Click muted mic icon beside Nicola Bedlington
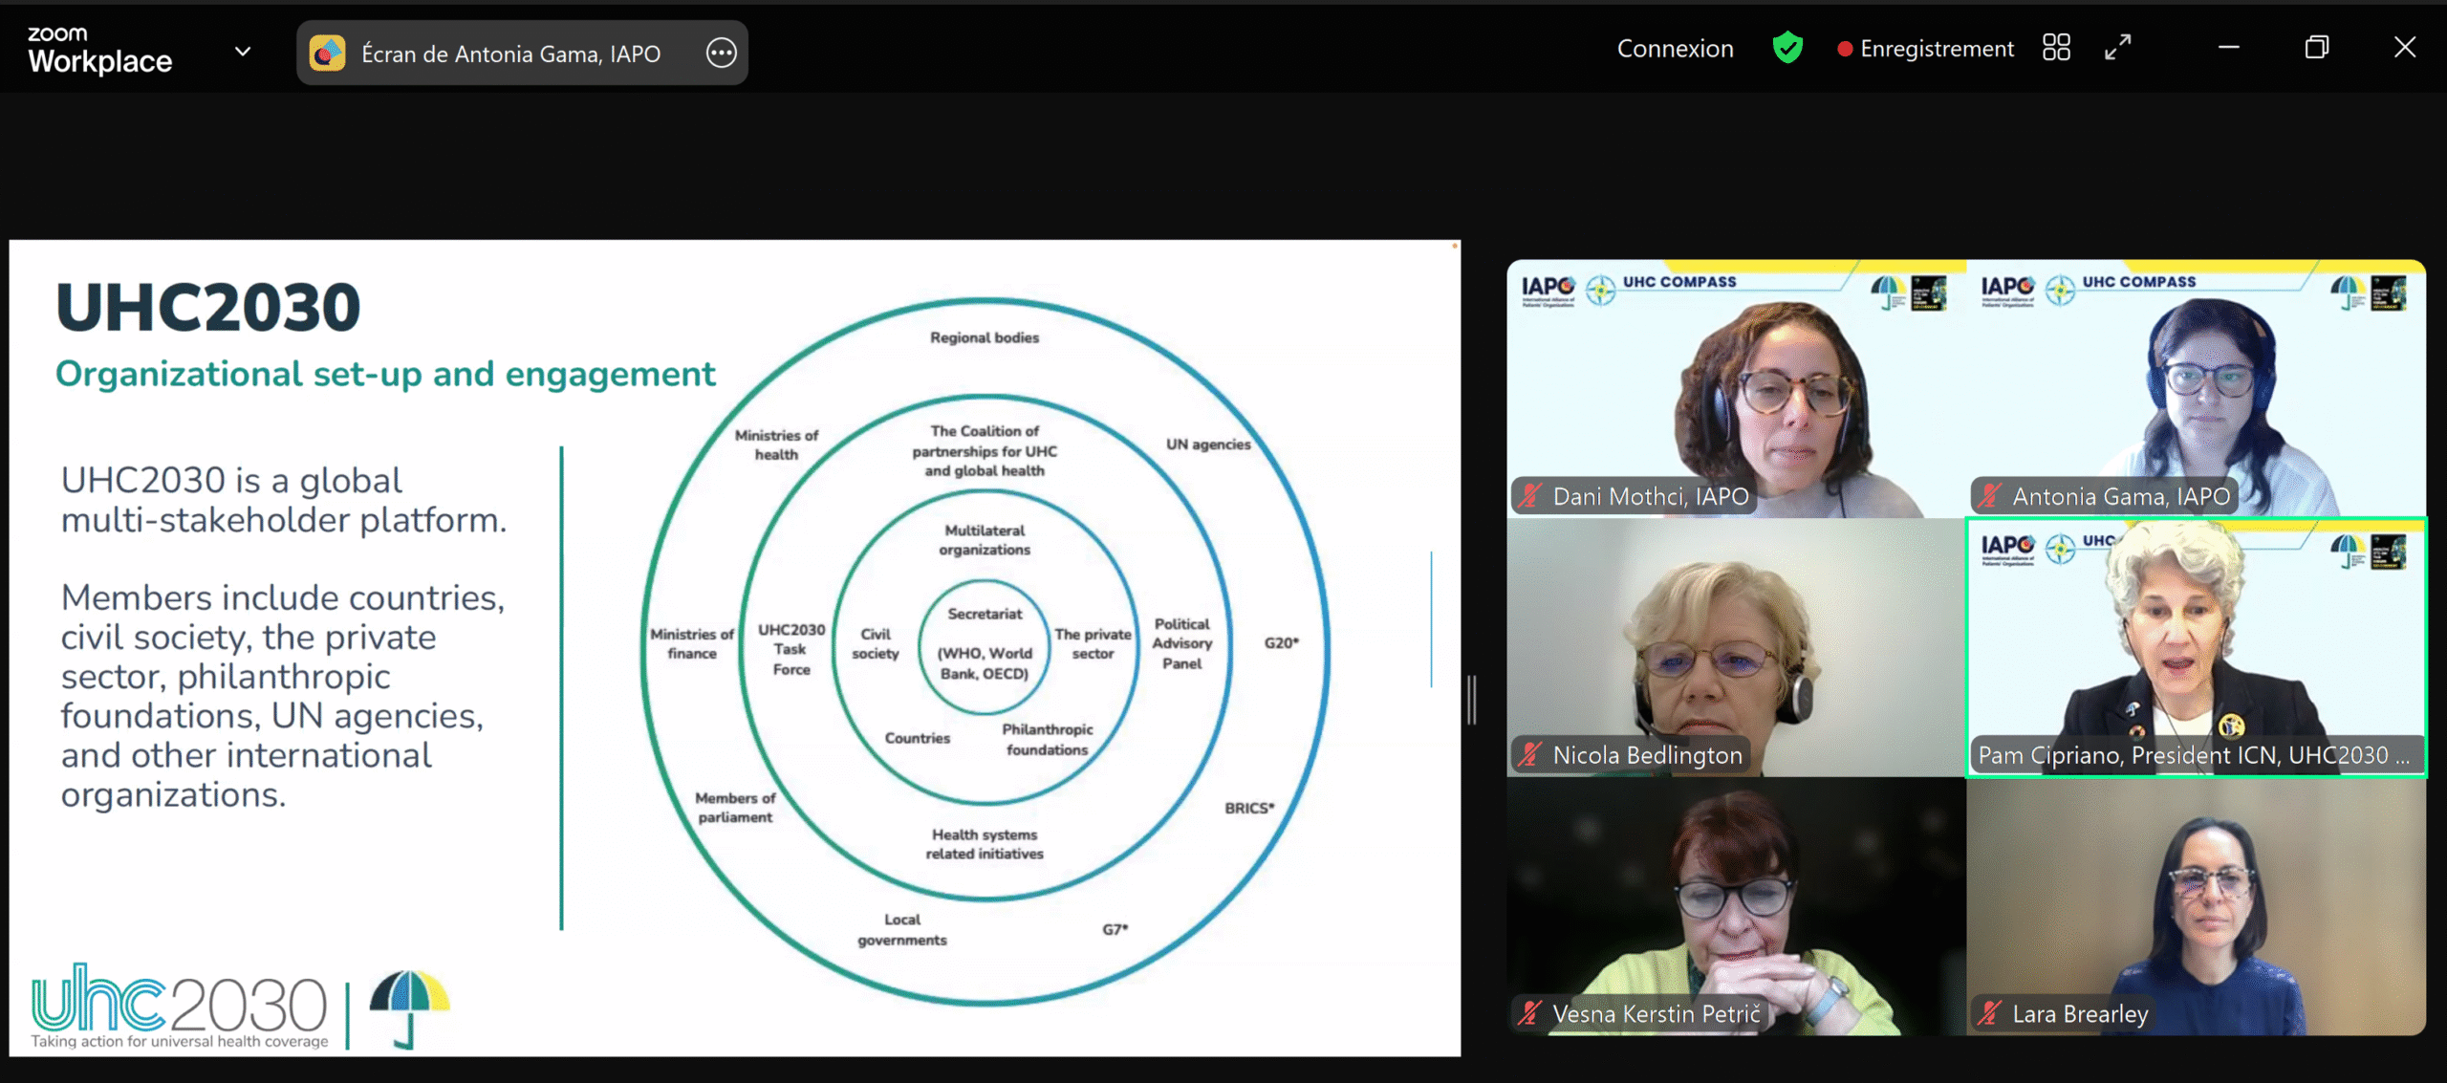This screenshot has height=1083, width=2447. [1531, 755]
